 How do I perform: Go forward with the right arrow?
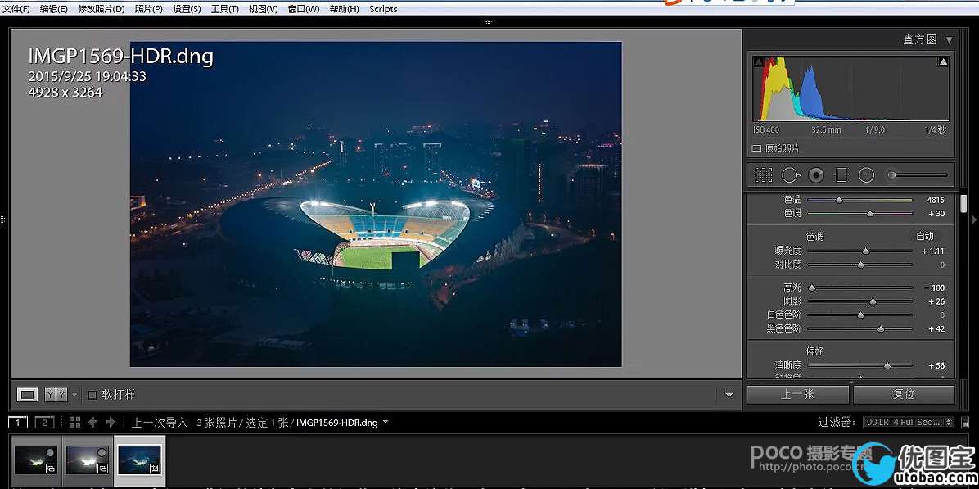coord(111,423)
